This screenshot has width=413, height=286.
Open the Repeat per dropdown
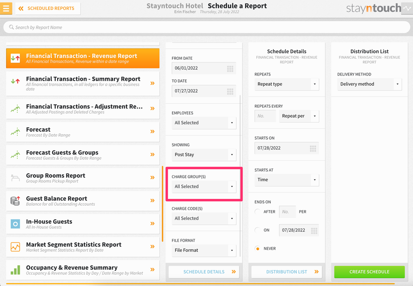[x=299, y=116]
